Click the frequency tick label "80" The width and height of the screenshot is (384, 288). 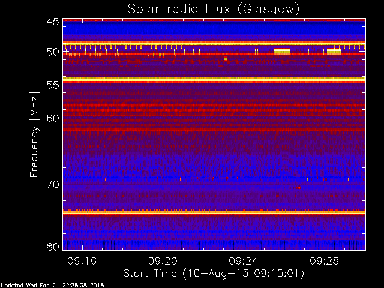click(x=53, y=247)
